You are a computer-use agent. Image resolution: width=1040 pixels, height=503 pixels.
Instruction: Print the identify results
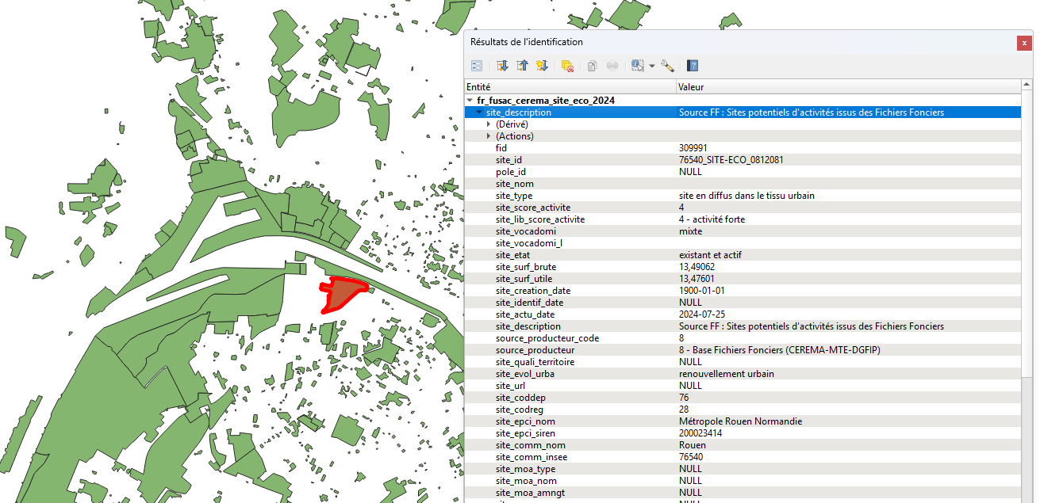pyautogui.click(x=612, y=66)
